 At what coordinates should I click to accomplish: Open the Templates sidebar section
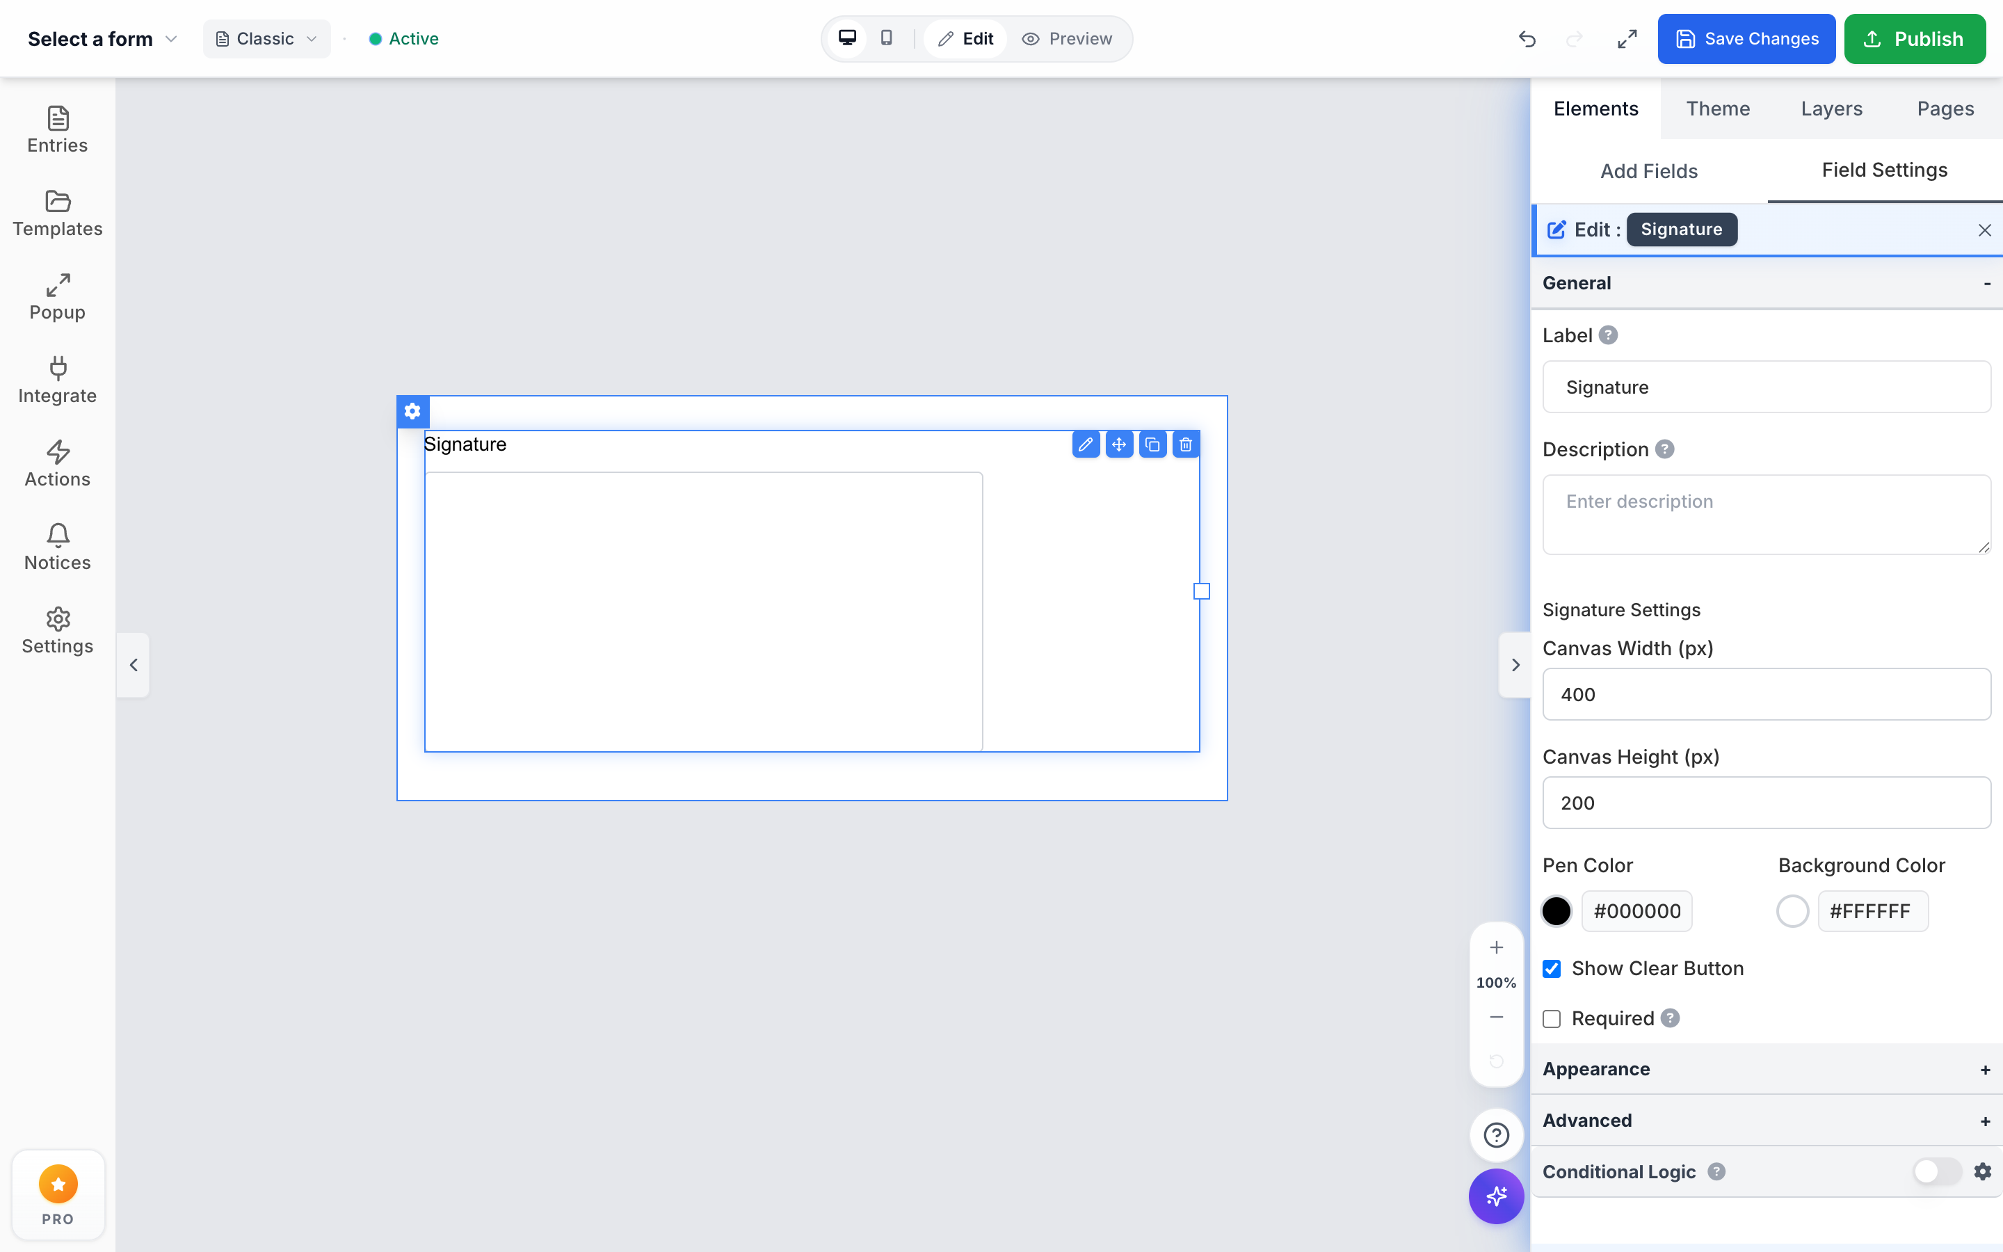point(57,214)
